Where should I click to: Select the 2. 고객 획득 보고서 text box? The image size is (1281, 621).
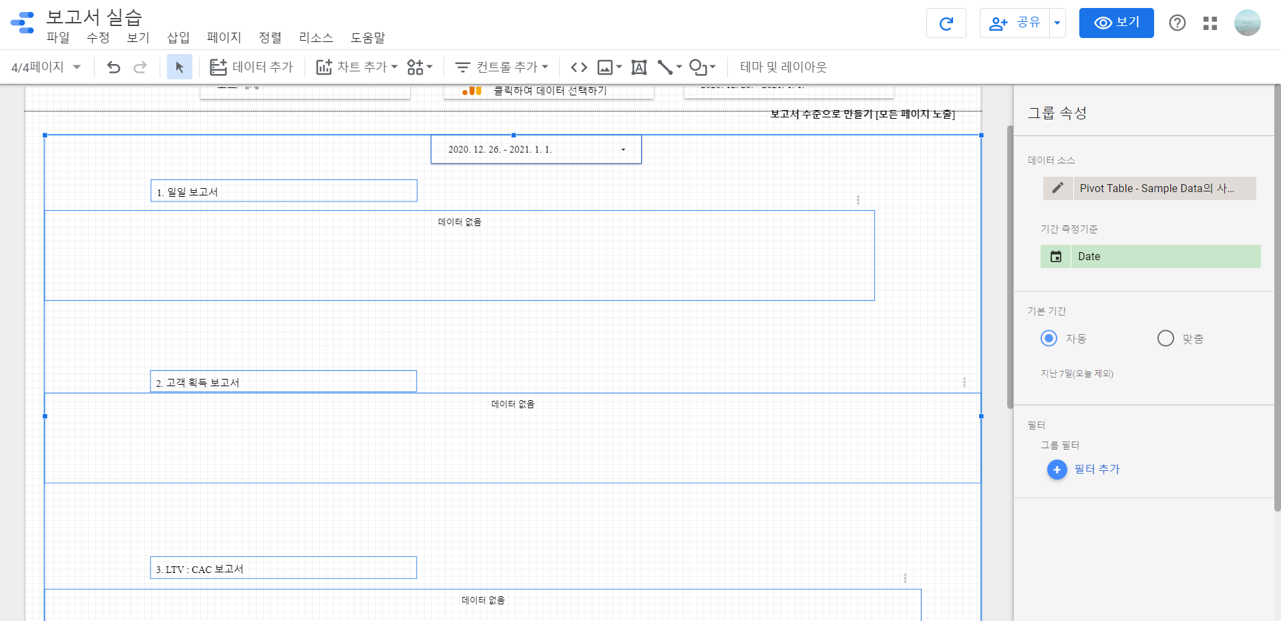tap(284, 382)
